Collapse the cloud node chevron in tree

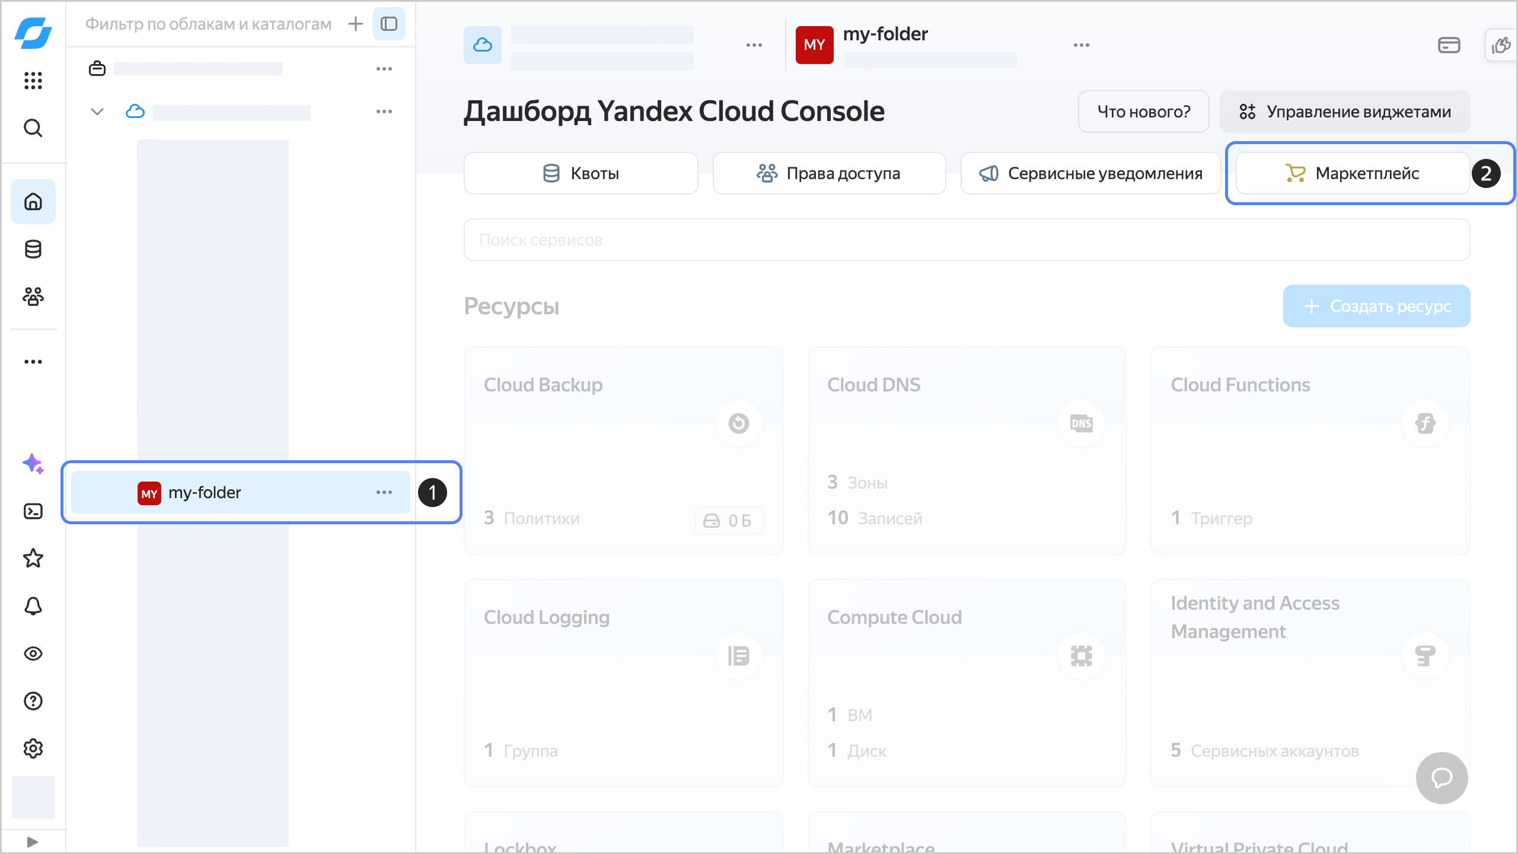click(x=97, y=111)
